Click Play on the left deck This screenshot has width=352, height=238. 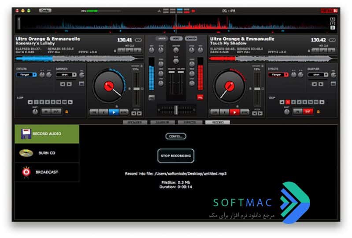click(114, 112)
